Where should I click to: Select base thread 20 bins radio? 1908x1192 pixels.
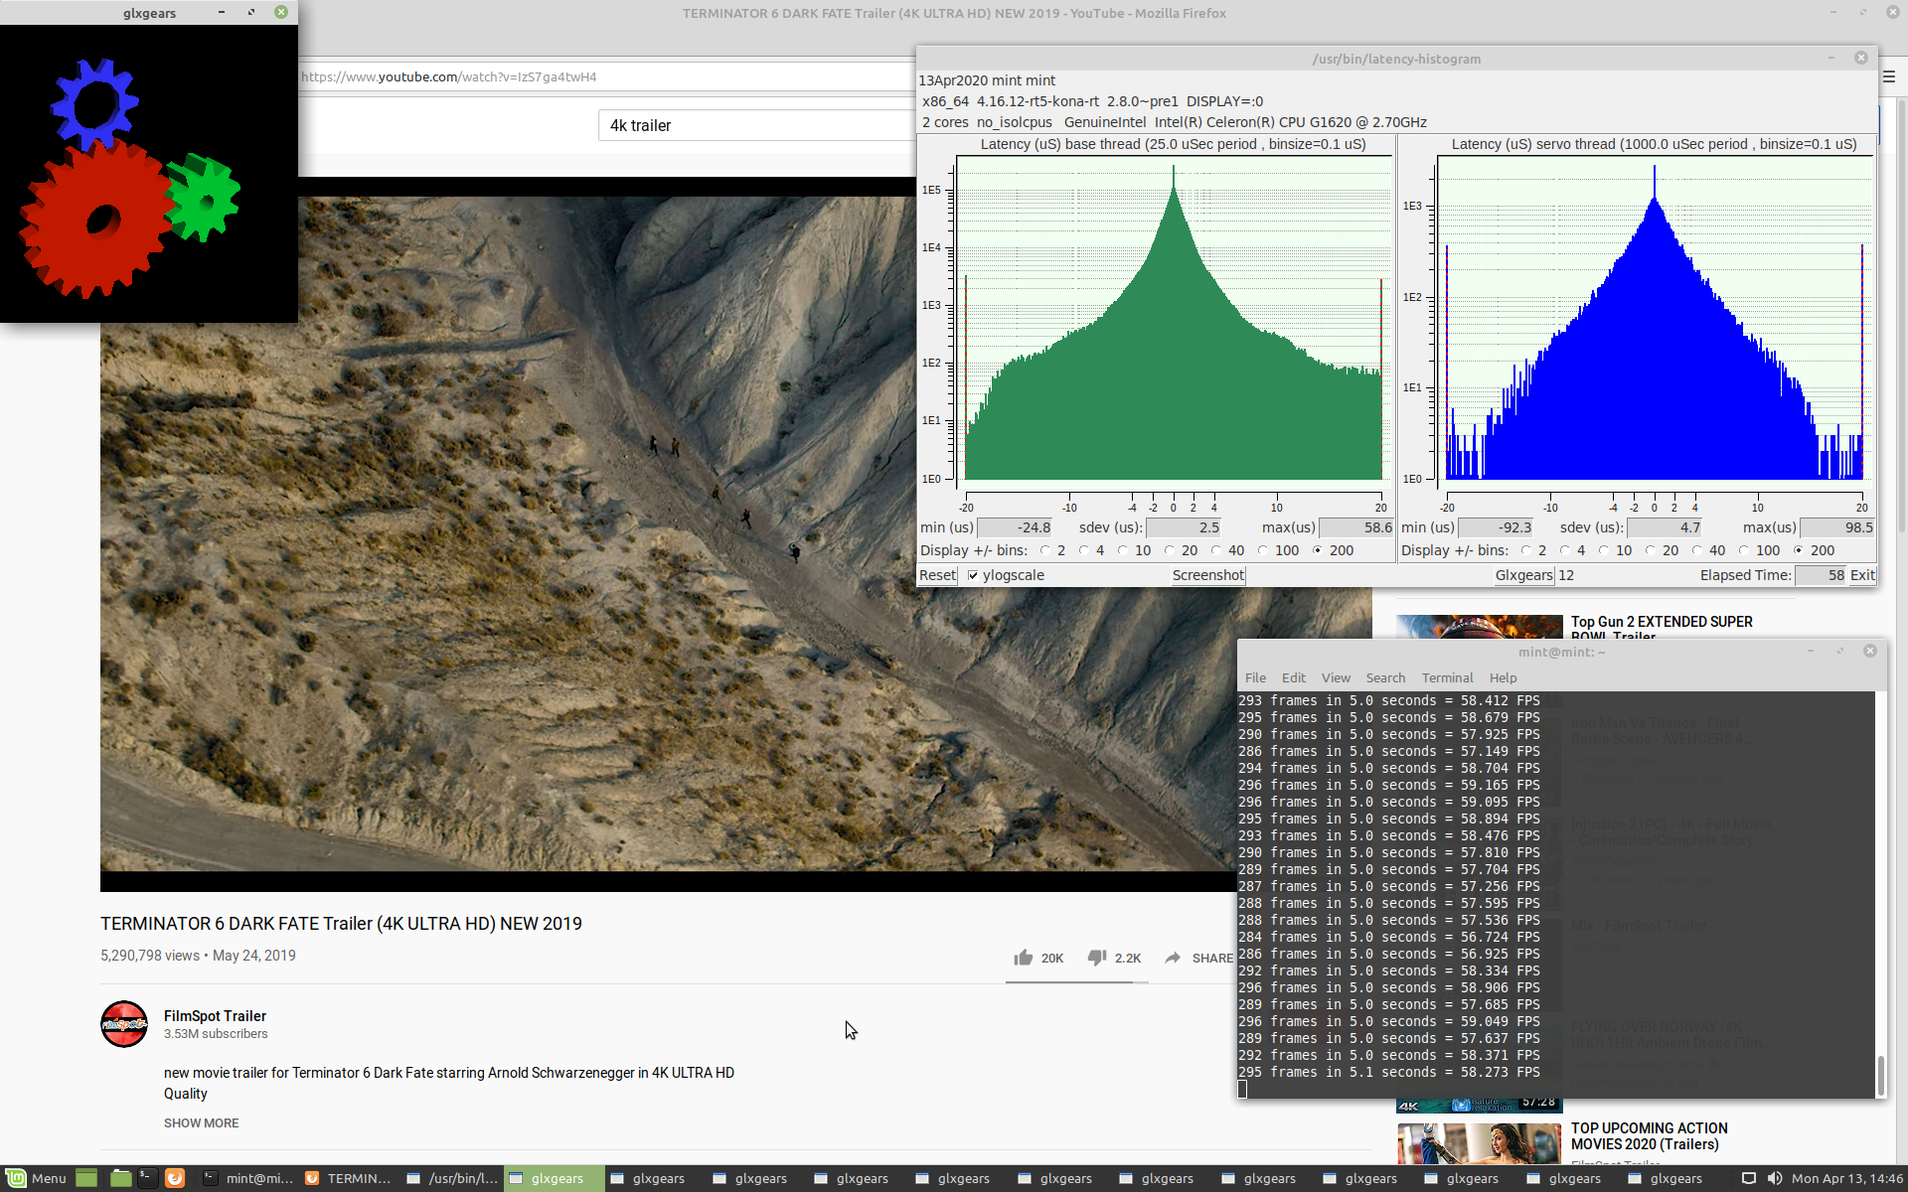coord(1170,550)
